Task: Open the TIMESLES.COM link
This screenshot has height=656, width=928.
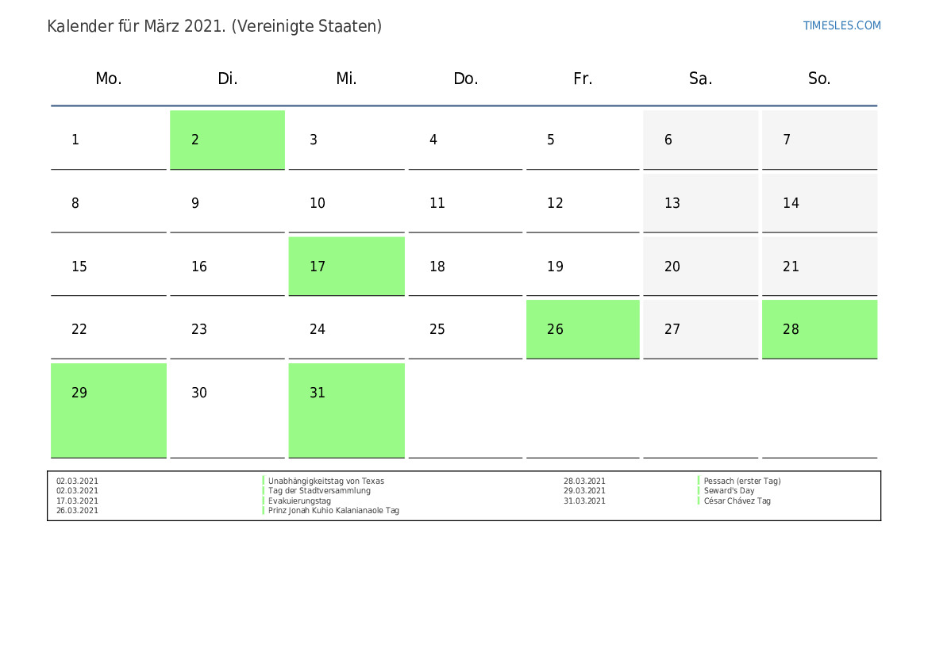Action: tap(841, 25)
